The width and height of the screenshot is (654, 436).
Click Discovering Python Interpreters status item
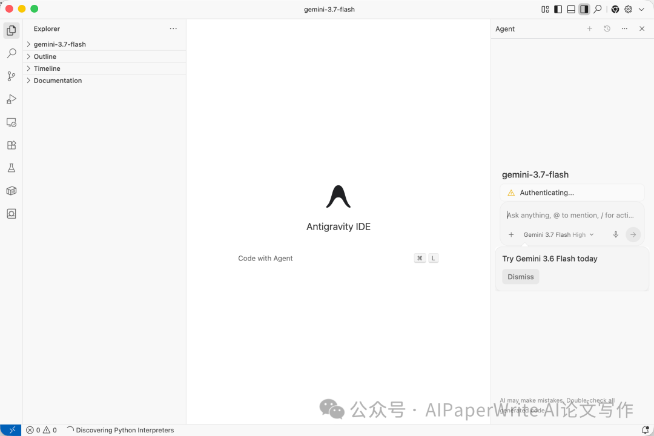click(120, 430)
